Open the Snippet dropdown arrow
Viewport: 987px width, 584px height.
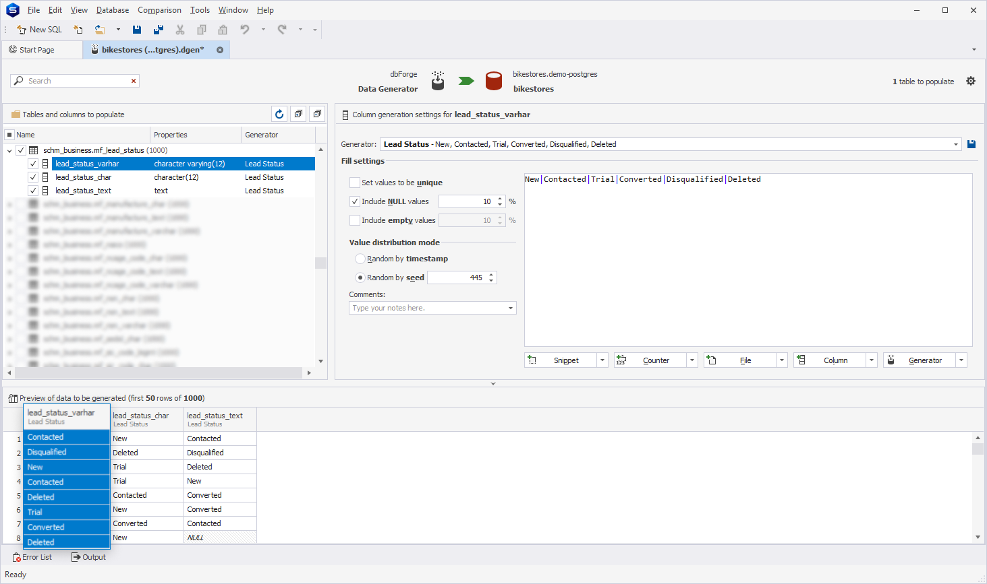click(x=602, y=360)
